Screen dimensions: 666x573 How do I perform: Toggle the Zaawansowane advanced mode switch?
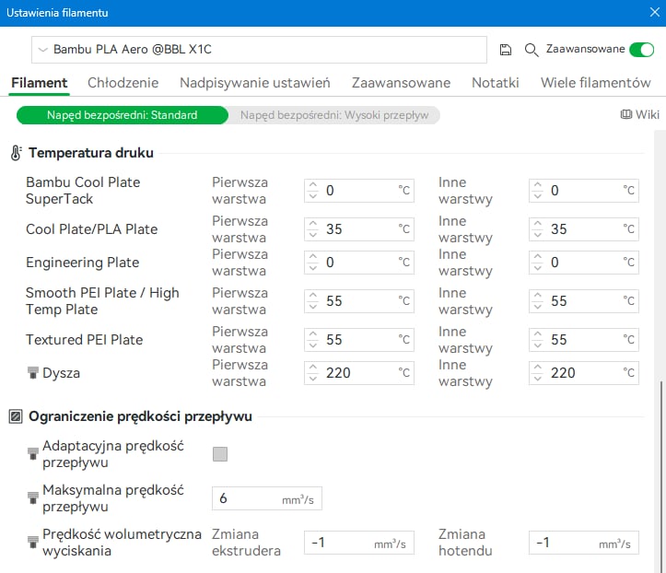641,50
